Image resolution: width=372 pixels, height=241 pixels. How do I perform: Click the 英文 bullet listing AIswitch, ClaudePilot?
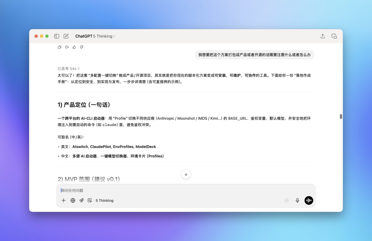107,147
